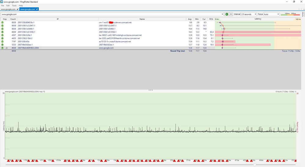
Task: Click the hop 2 green circle icon
Action: click(x=2, y=25)
